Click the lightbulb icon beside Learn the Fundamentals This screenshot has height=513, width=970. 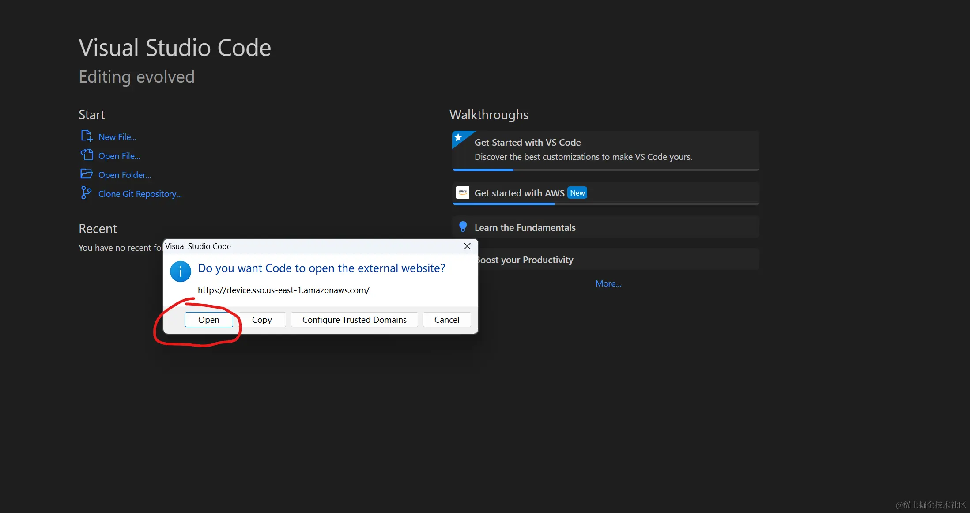pyautogui.click(x=463, y=227)
